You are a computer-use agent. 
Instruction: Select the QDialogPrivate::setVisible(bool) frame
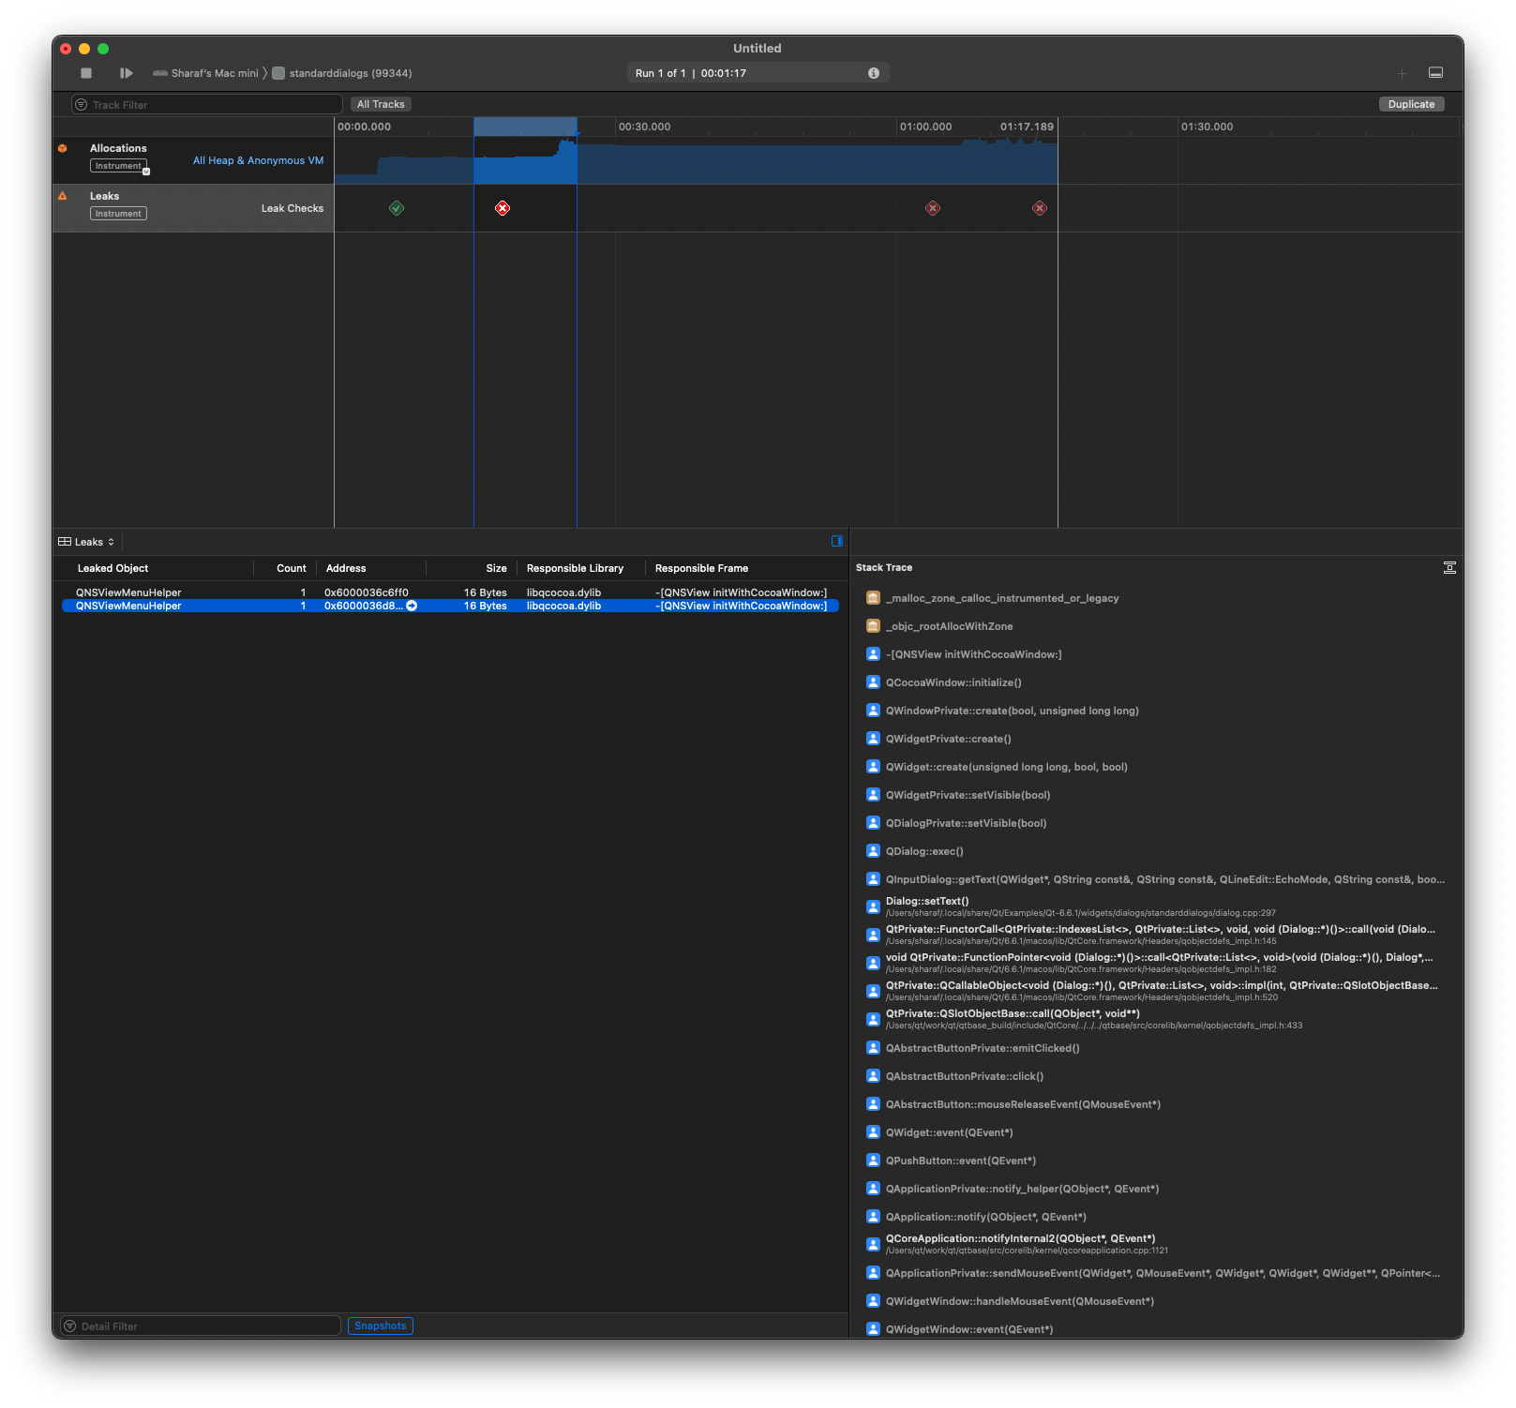(966, 823)
